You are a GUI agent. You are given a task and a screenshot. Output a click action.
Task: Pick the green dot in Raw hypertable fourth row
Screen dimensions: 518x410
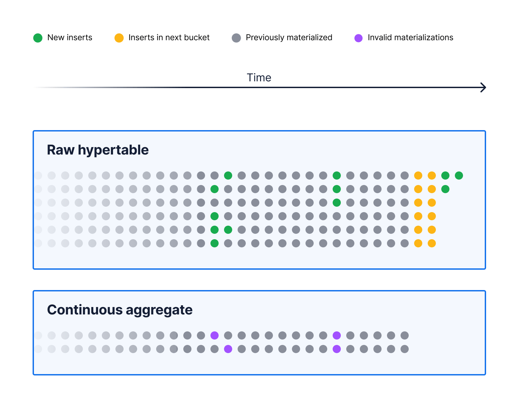[215, 216]
